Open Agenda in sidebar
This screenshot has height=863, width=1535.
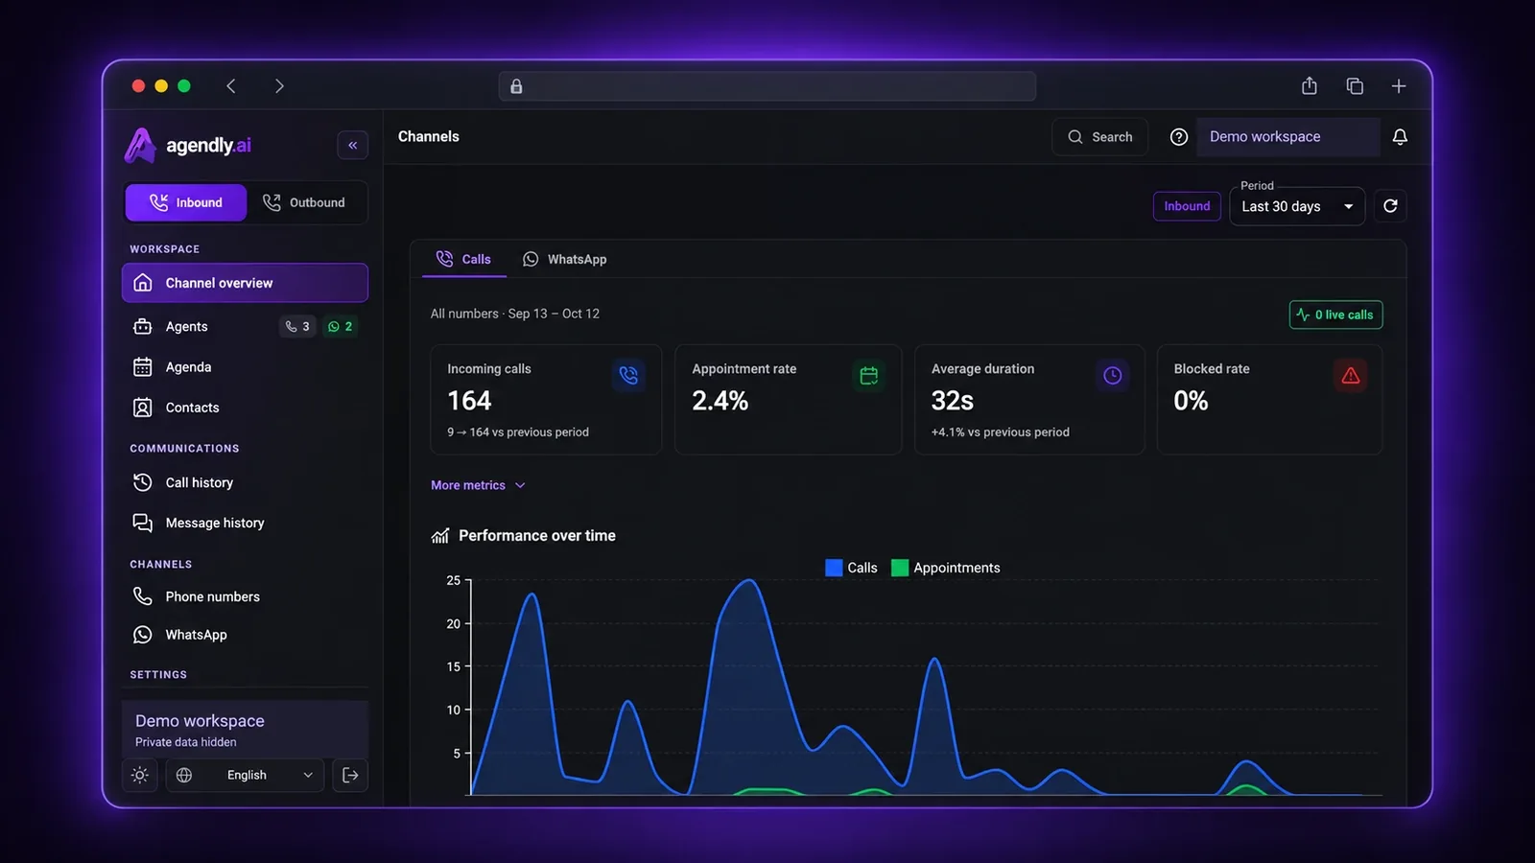(245, 367)
